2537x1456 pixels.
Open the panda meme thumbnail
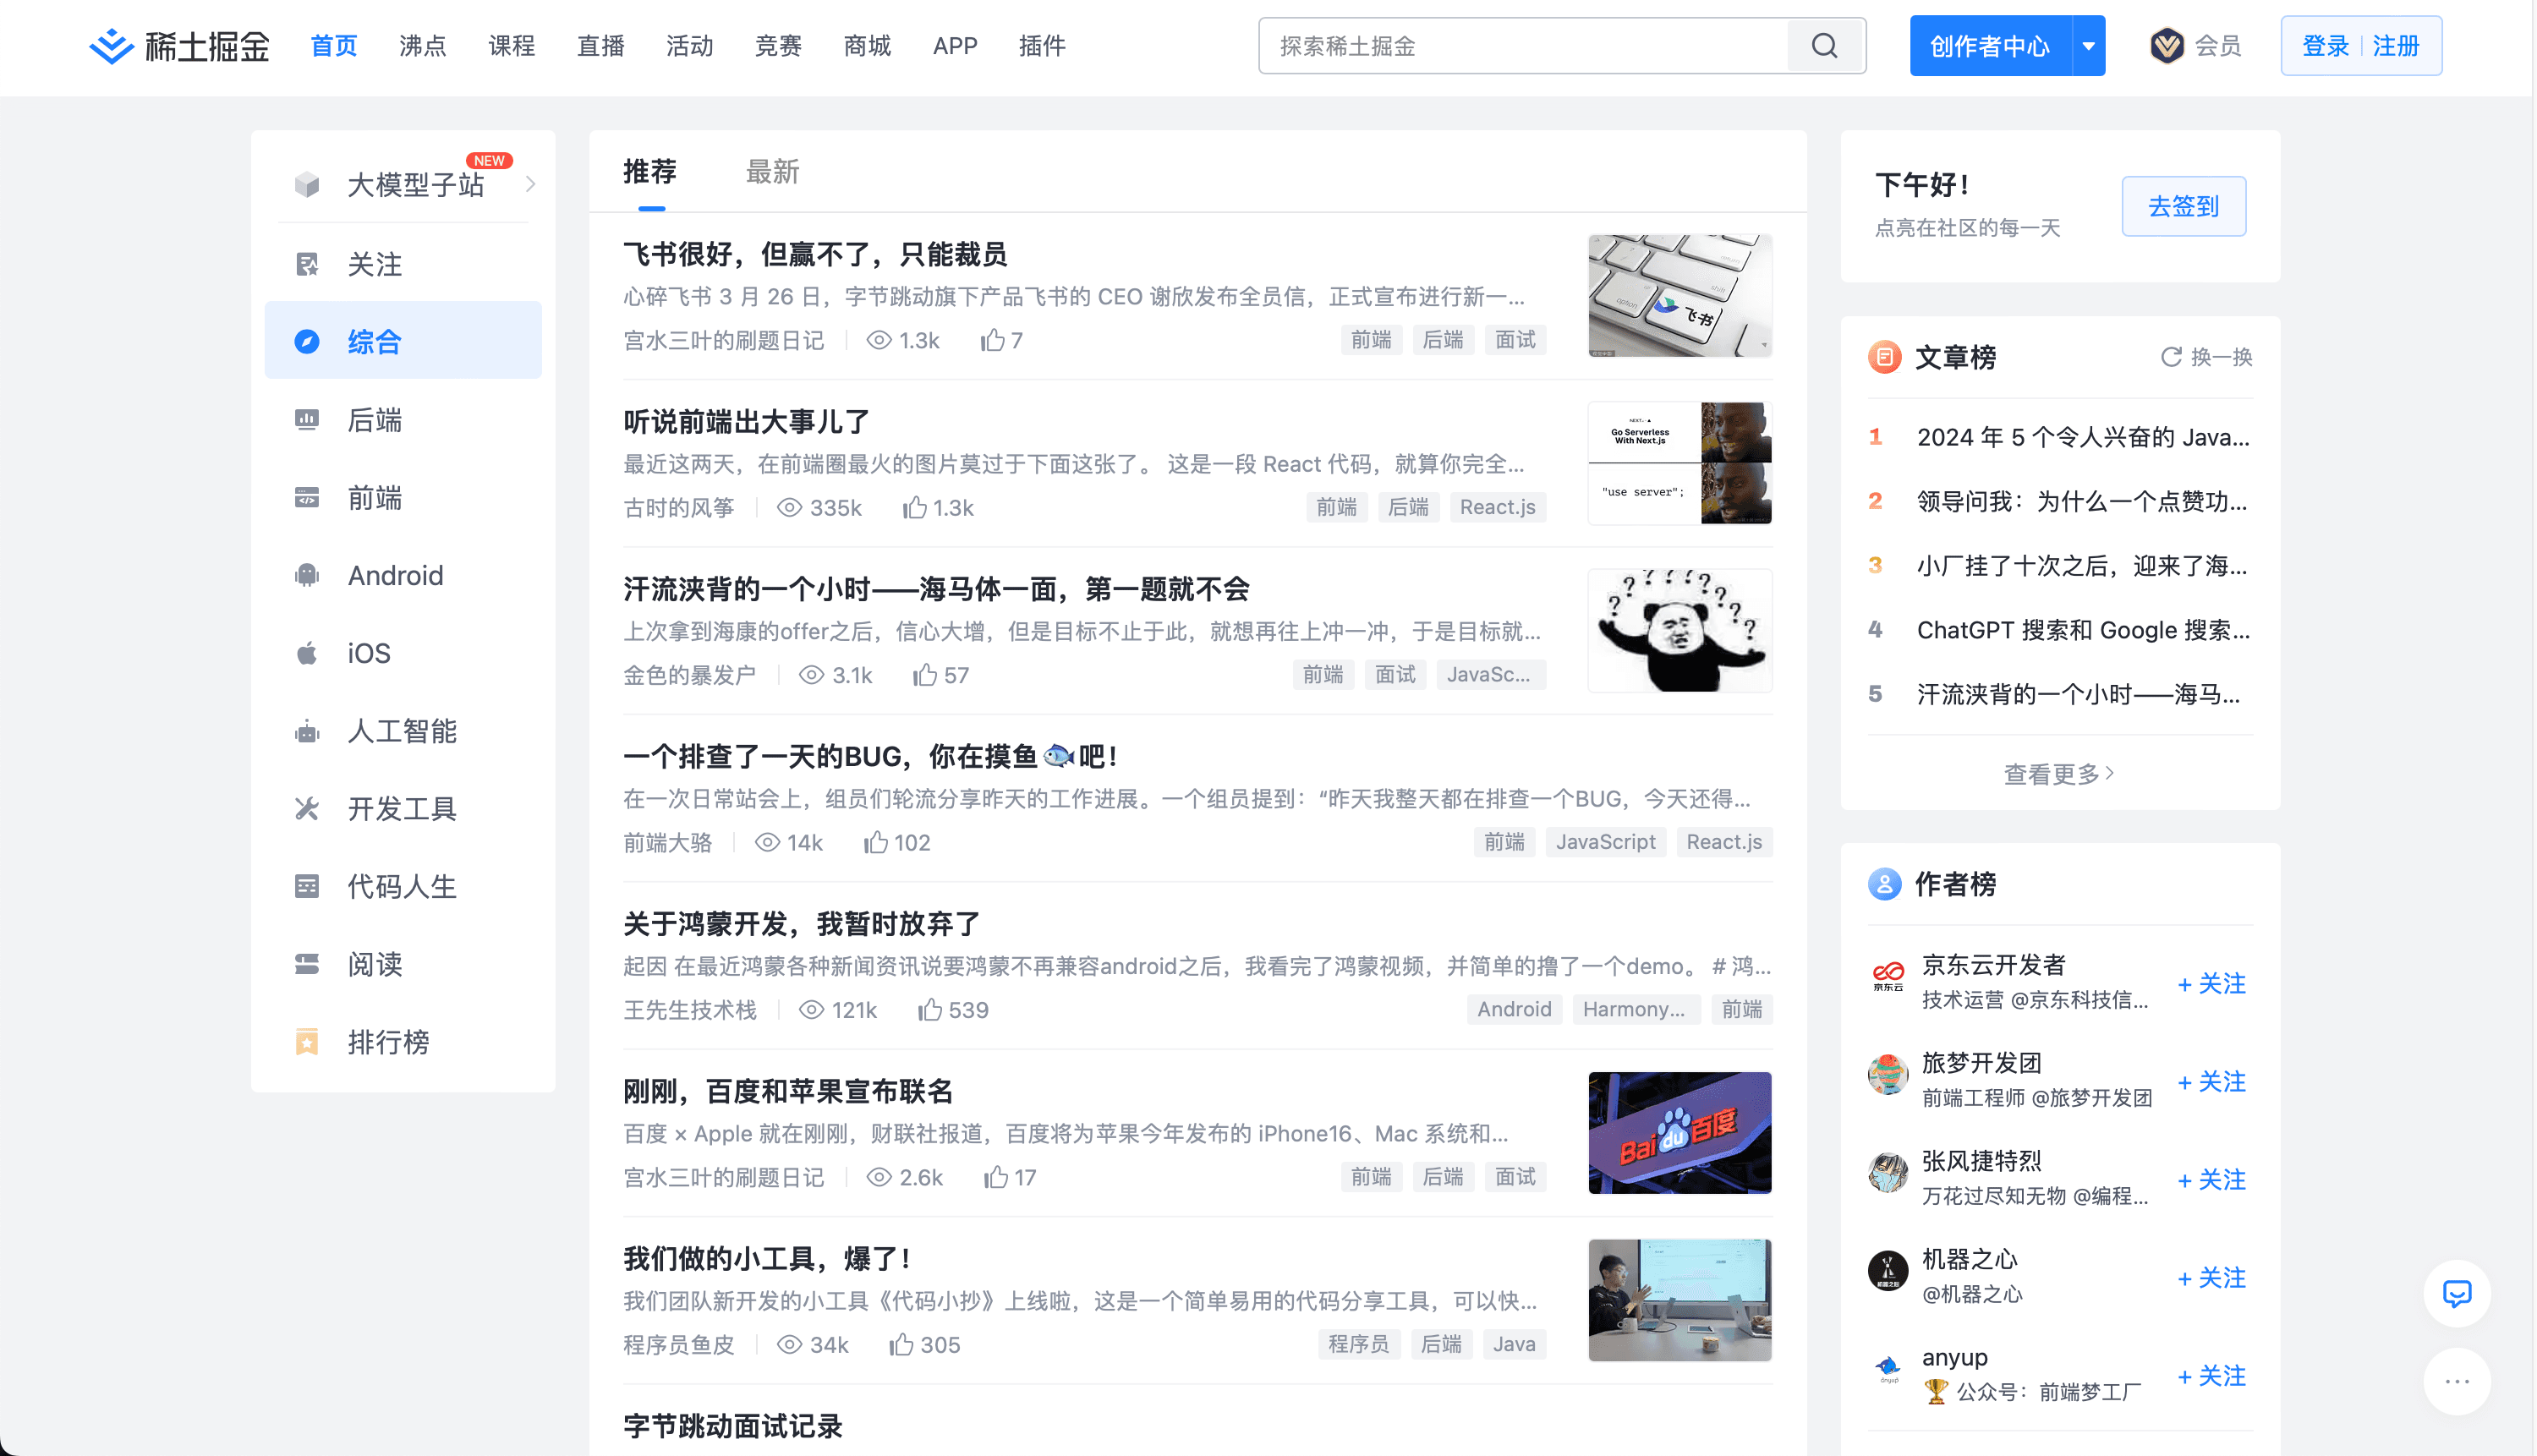pos(1680,631)
